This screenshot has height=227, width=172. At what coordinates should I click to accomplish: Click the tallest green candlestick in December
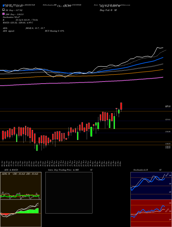[114, 122]
